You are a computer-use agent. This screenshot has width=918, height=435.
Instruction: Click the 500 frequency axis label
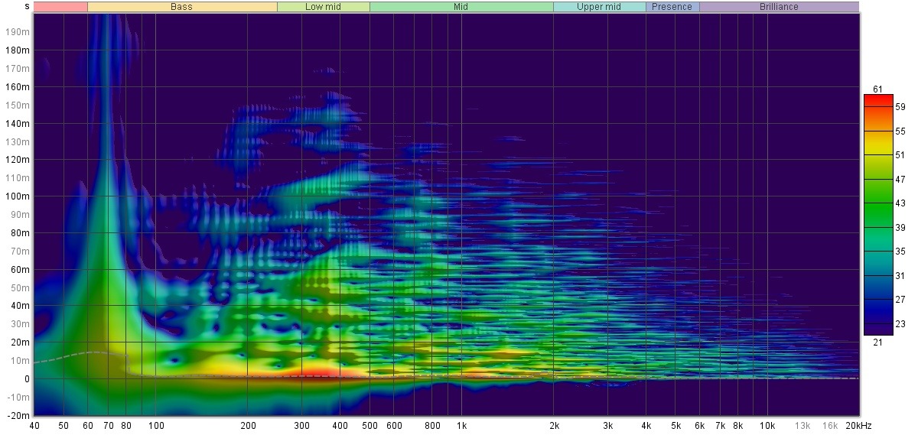[369, 426]
